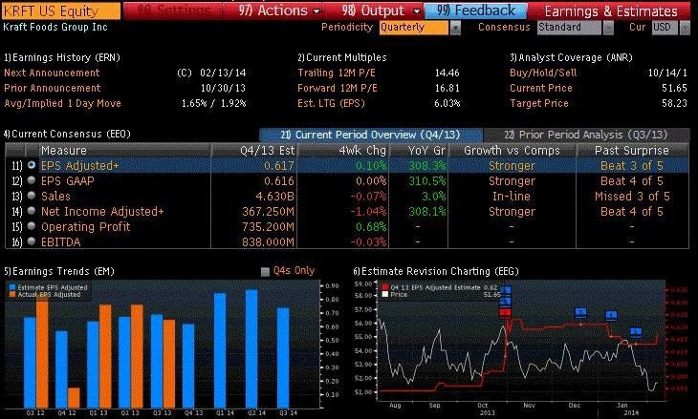698x419 pixels.
Task: Select the EBITDA radio button
Action: (32, 241)
